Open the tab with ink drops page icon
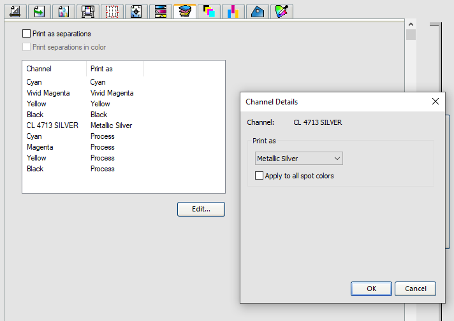Viewport: 454px width, 321px height. coord(63,11)
